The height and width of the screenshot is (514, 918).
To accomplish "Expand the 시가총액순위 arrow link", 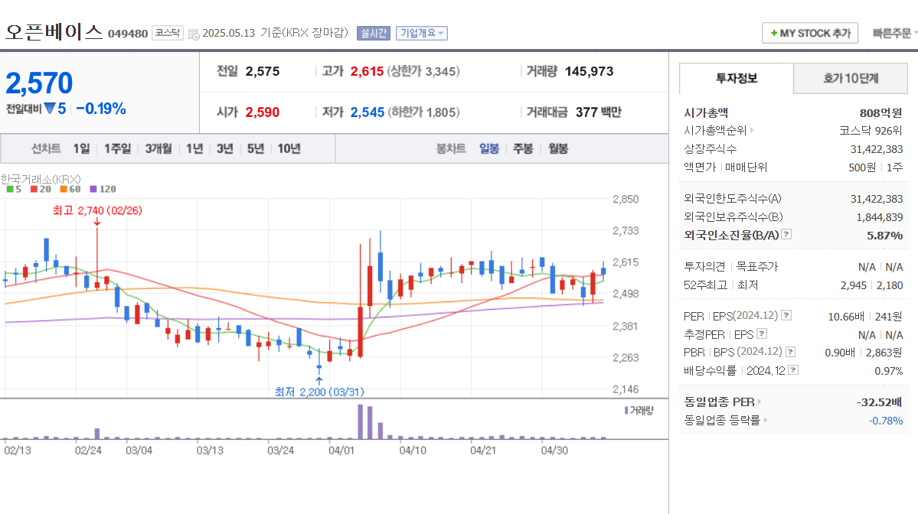I will [x=752, y=130].
